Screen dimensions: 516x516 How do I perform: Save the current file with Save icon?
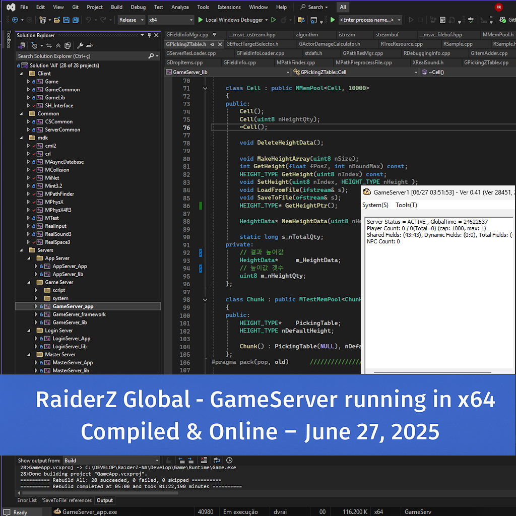click(x=66, y=20)
